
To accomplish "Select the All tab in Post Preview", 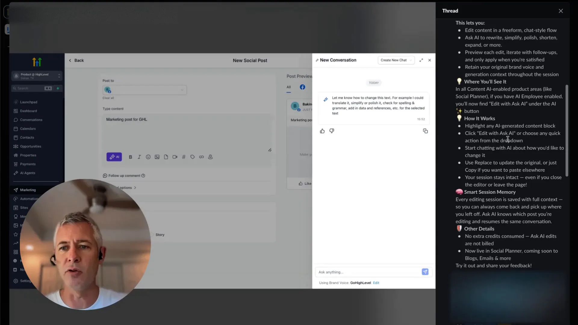I will point(289,87).
